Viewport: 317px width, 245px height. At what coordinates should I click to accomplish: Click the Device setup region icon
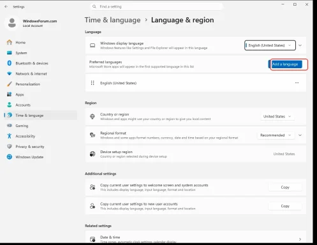point(92,154)
